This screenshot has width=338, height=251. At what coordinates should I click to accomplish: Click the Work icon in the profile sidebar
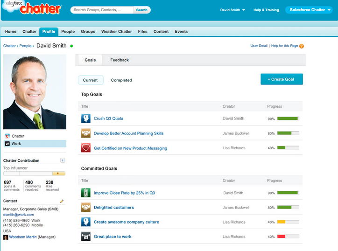click(7, 144)
